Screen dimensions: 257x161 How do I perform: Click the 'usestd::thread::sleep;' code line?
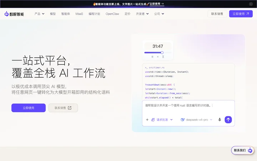(159, 76)
